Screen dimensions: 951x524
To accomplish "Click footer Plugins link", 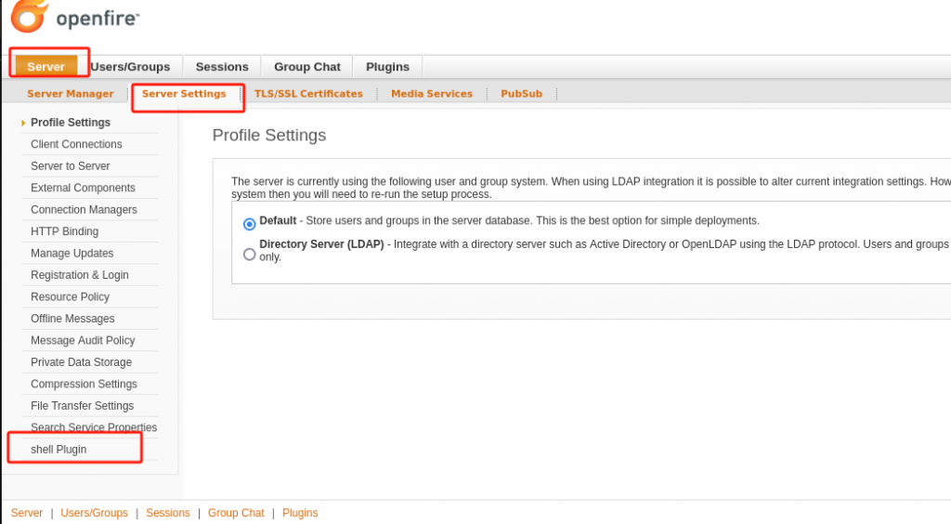I will point(300,513).
